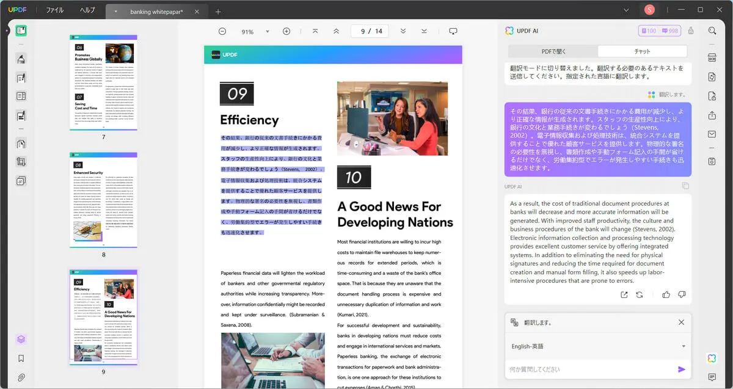The image size is (733, 389).
Task: Select the highlighter comment tool
Action: pyautogui.click(x=21, y=59)
